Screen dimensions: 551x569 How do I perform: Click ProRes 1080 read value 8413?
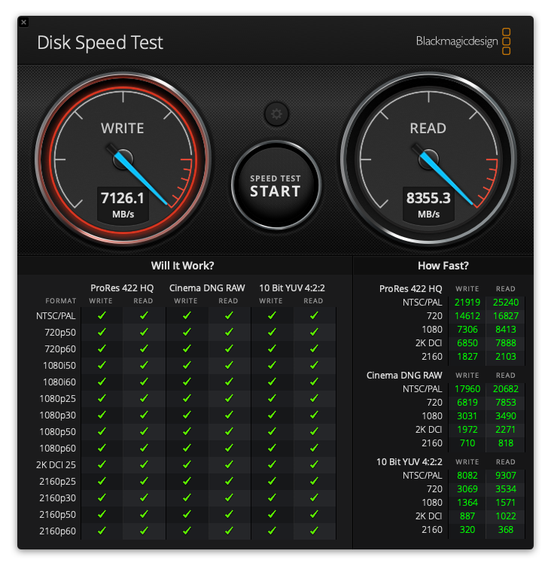pyautogui.click(x=506, y=330)
